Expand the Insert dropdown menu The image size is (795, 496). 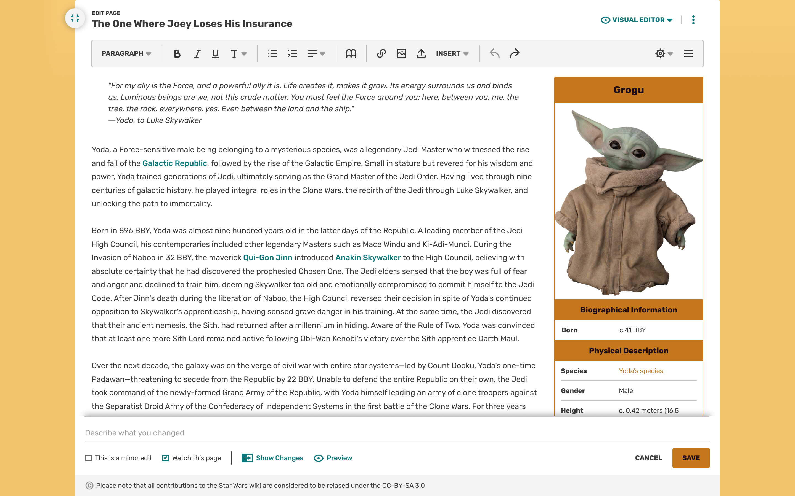pos(452,53)
